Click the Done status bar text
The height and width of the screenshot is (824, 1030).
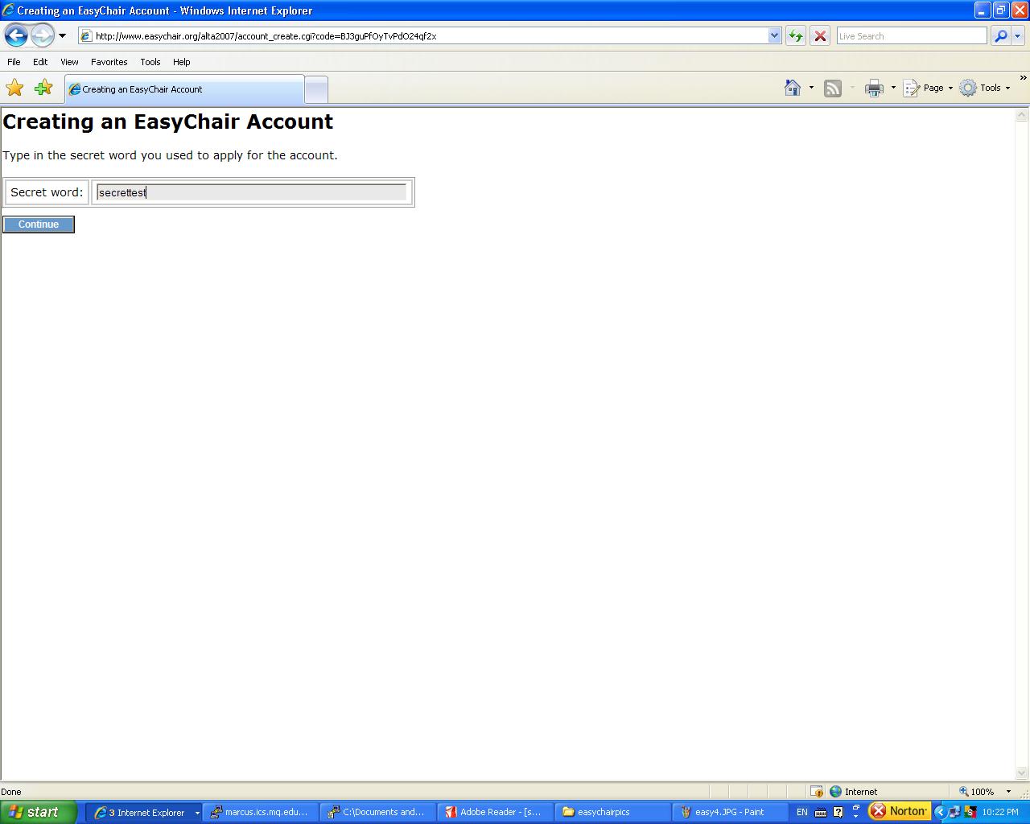click(11, 792)
